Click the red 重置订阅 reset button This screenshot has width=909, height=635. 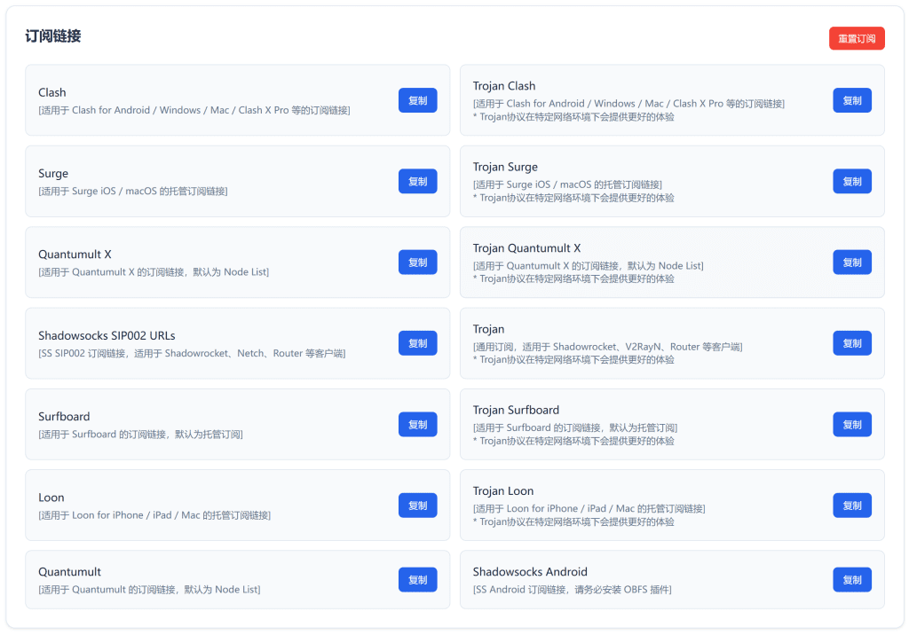(x=857, y=39)
